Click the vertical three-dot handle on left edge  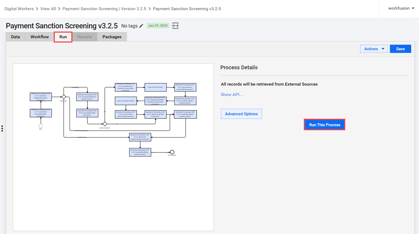[x=2, y=128]
